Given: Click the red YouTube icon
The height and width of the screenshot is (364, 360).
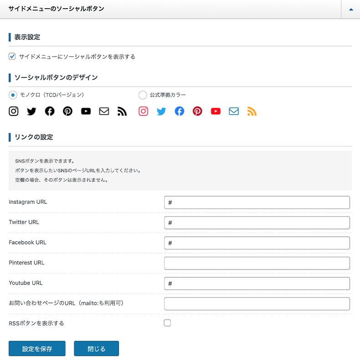Looking at the screenshot, I should click(x=216, y=111).
